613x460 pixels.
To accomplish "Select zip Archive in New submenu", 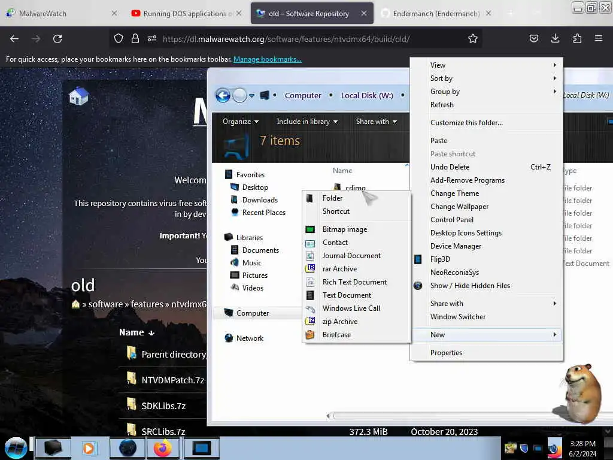I will tap(357, 322).
